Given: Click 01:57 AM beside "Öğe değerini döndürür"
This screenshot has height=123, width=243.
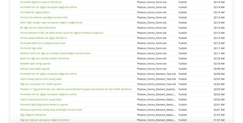Looking at the screenshot, I should point(219,115).
